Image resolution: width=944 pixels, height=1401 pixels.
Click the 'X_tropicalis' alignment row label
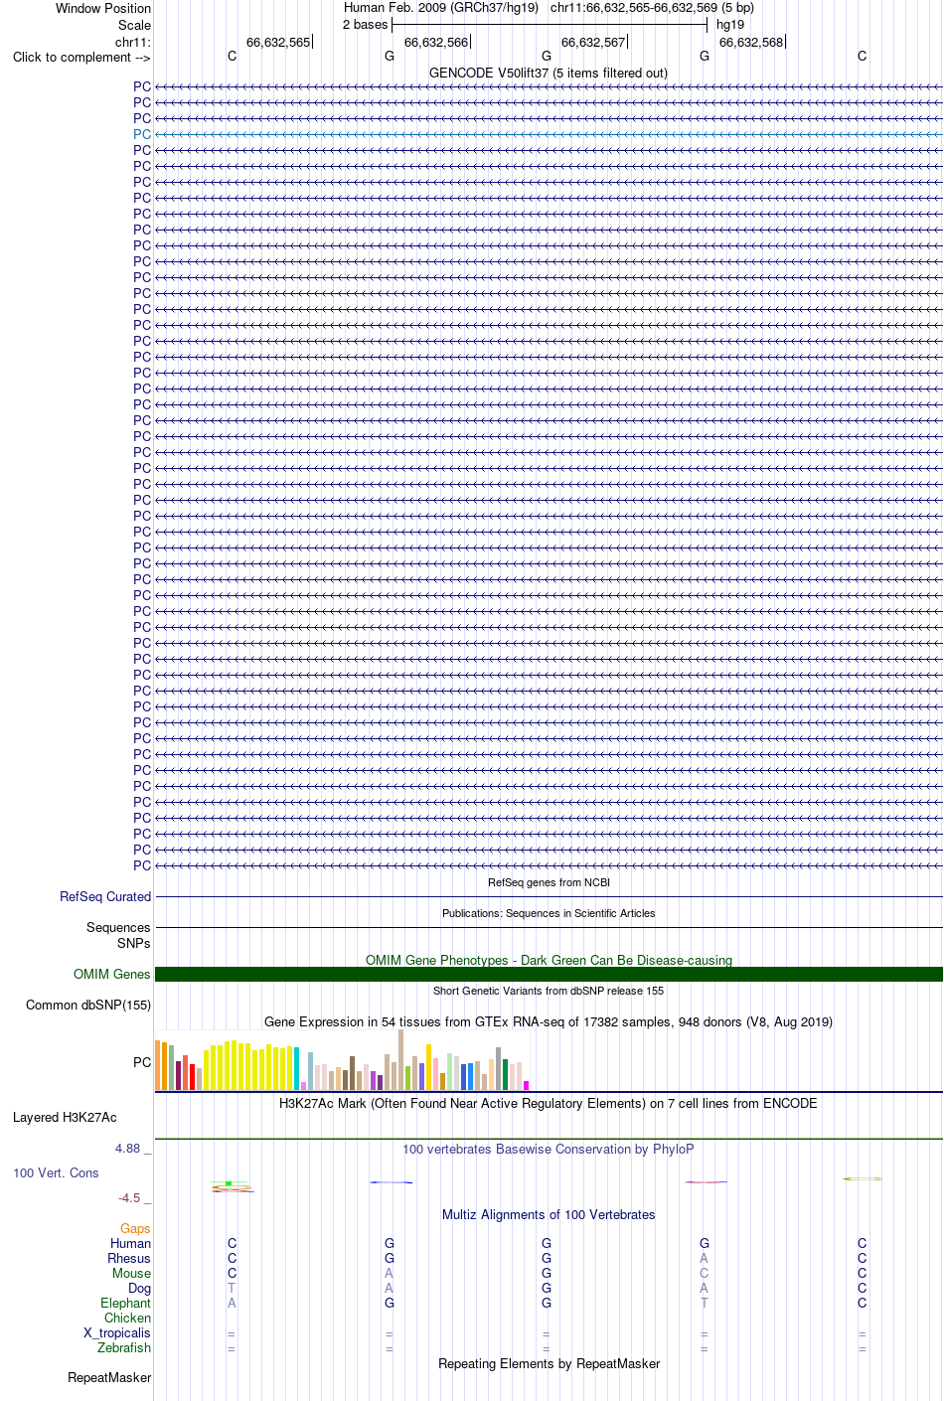pos(117,1332)
